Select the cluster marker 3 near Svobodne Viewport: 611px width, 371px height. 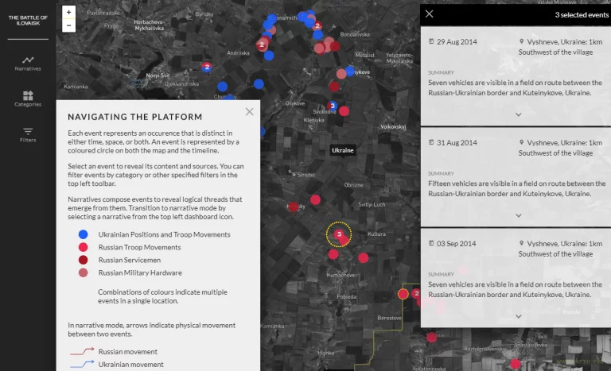click(x=333, y=106)
